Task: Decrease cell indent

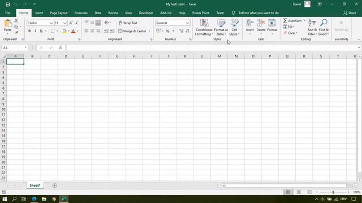Action: 106,31
